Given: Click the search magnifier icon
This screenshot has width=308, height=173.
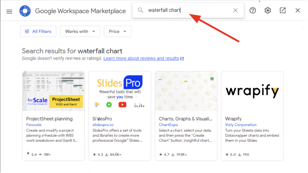Looking at the screenshot, I should [x=141, y=10].
